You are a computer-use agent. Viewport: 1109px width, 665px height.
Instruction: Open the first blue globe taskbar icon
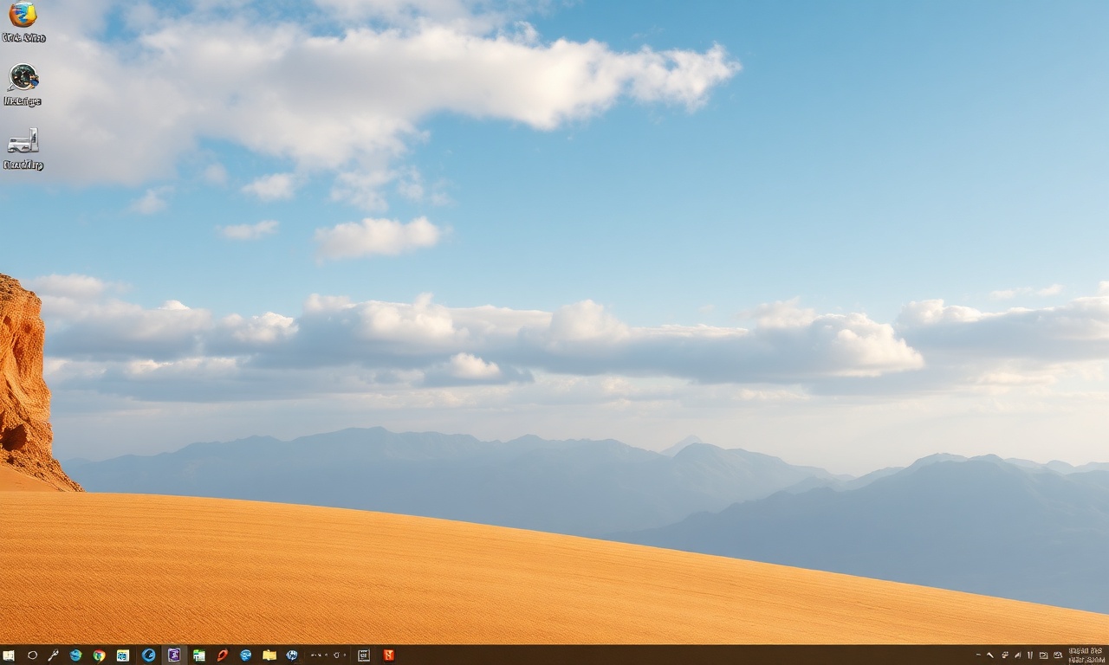point(75,655)
